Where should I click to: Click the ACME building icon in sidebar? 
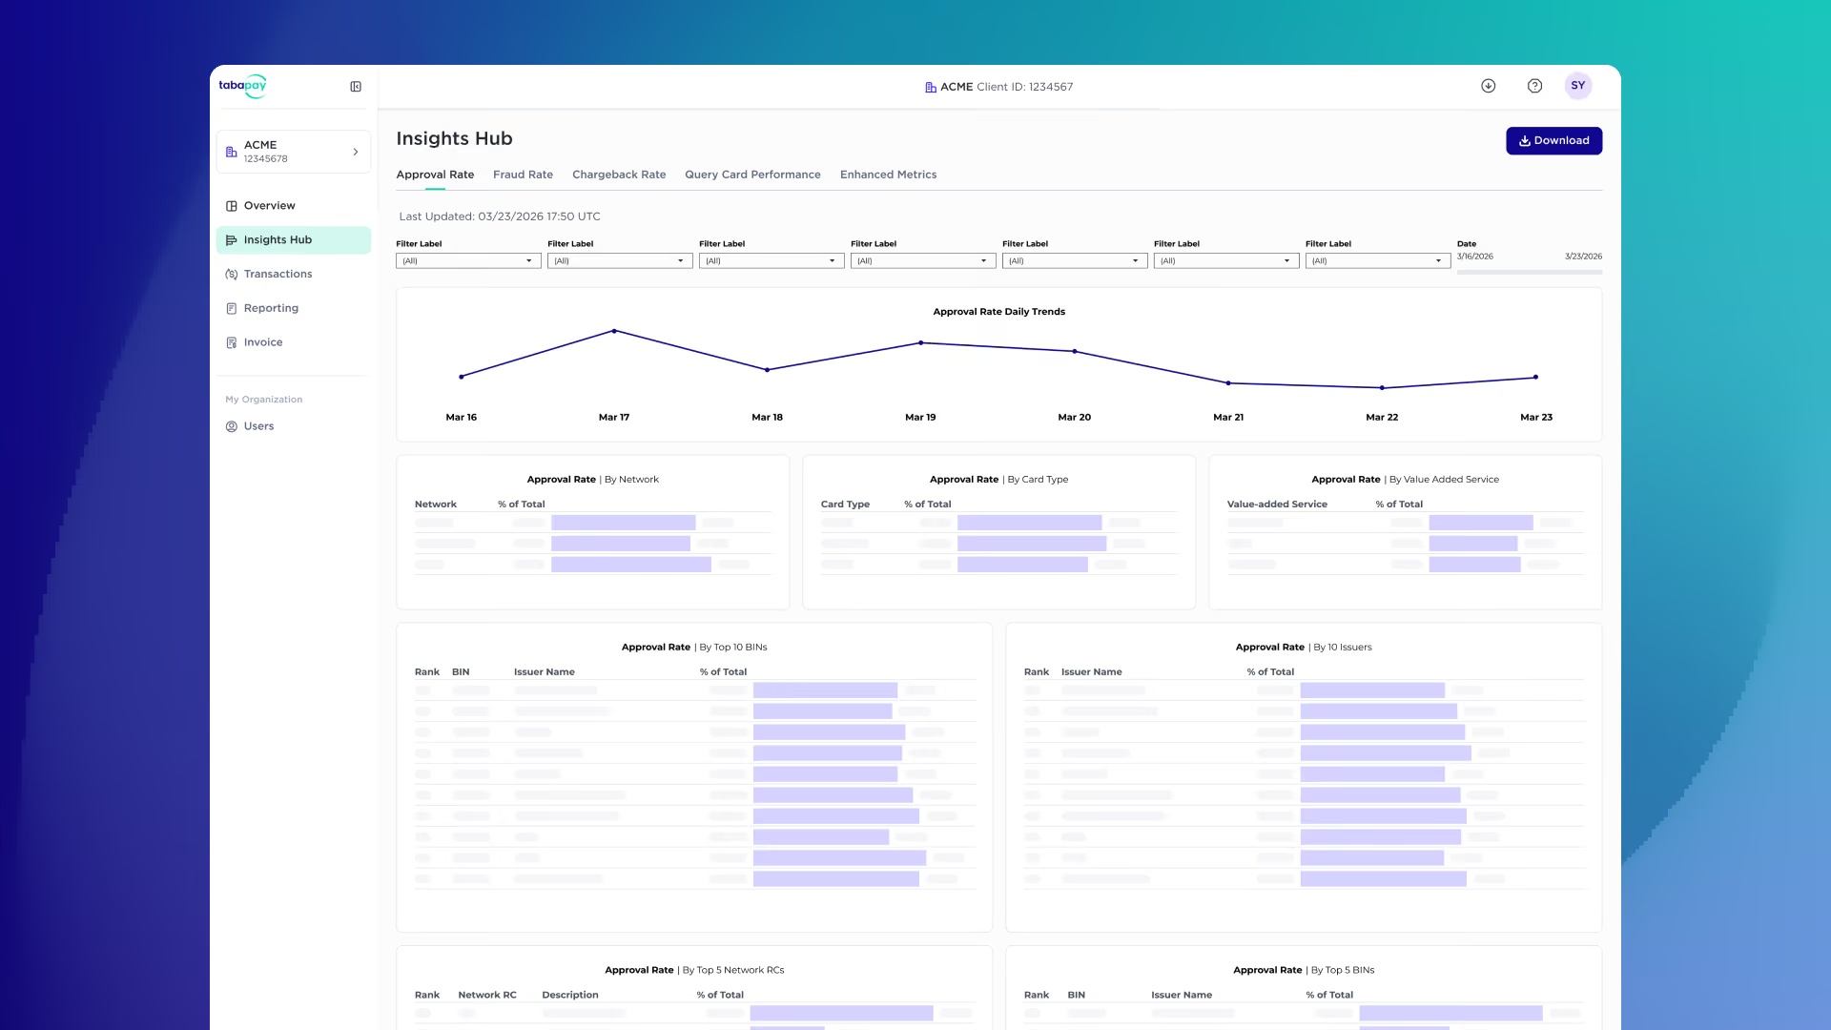[x=231, y=152]
